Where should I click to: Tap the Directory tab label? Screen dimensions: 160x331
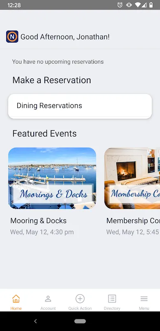(112, 308)
